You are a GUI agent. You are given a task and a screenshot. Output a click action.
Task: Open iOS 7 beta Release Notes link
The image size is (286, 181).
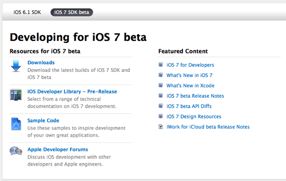click(195, 96)
